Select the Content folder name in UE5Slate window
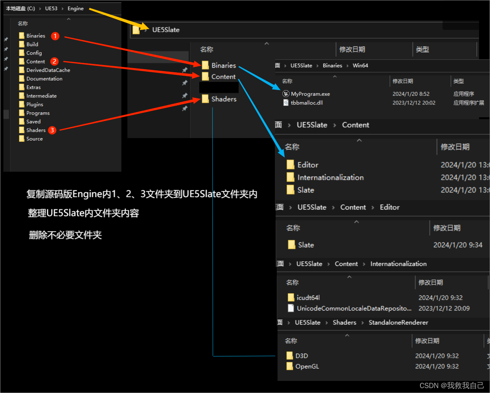This screenshot has width=490, height=393. (223, 76)
